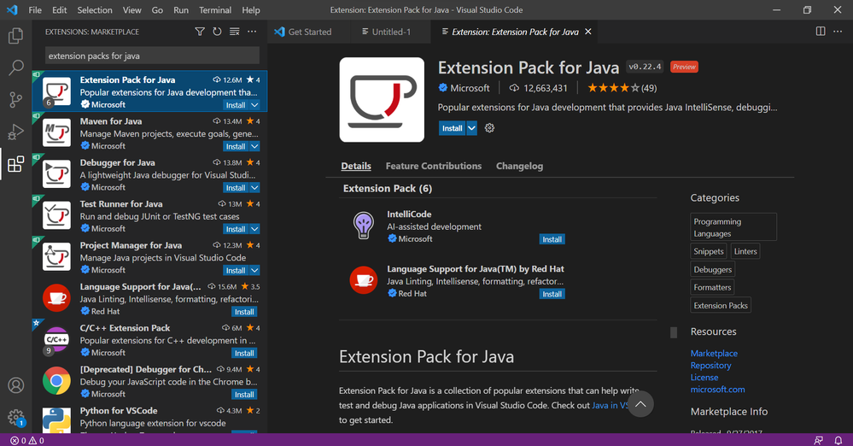Filter extensions with the funnel icon

[x=200, y=32]
